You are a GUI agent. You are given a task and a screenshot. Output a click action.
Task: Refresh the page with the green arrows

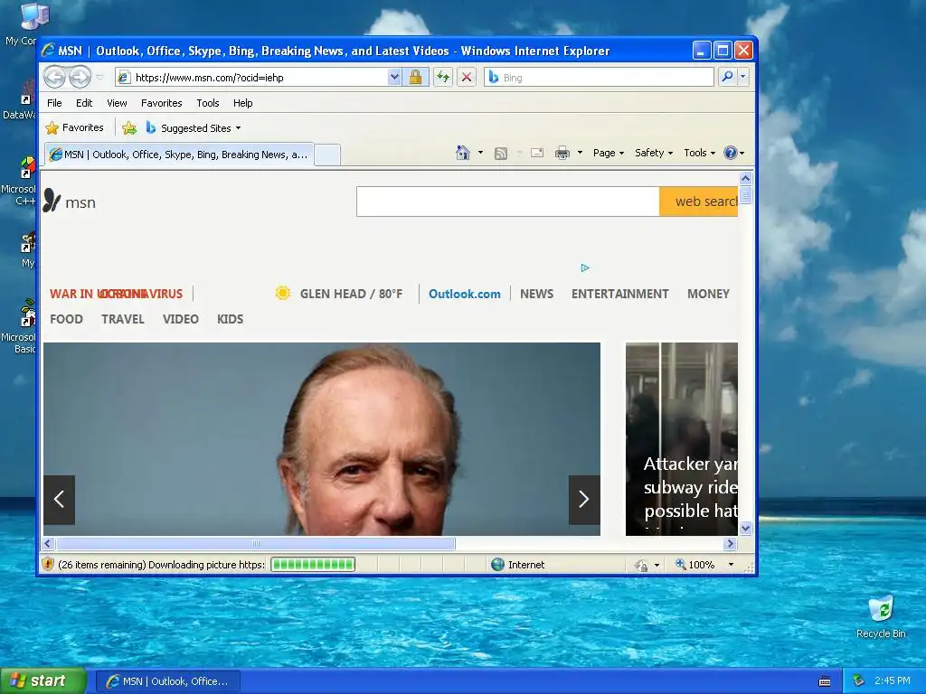tap(443, 78)
